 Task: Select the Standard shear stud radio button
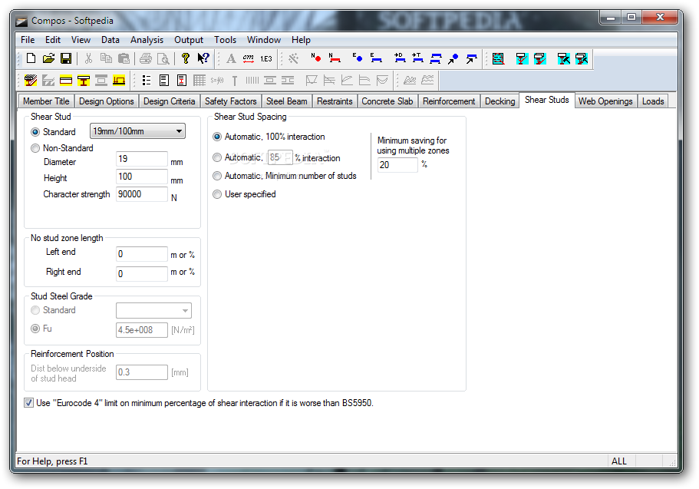pyautogui.click(x=35, y=132)
